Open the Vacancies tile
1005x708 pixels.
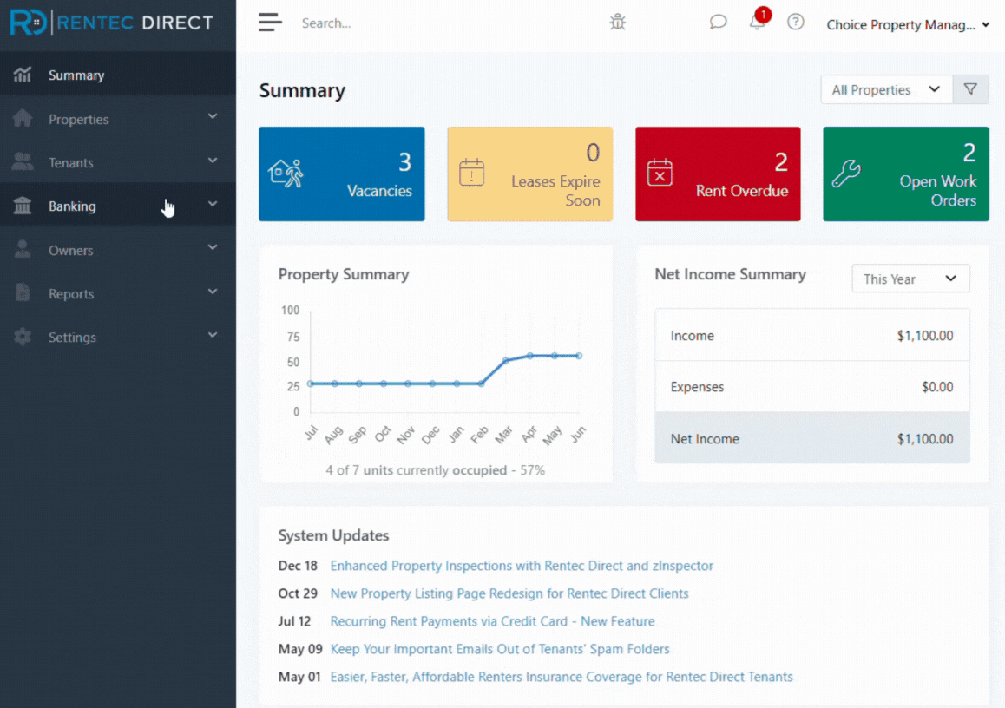pyautogui.click(x=341, y=174)
